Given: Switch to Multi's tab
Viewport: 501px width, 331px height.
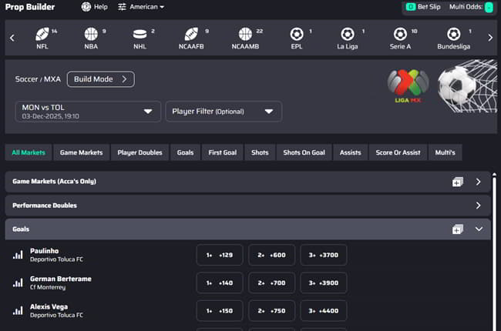Looking at the screenshot, I should (x=445, y=152).
